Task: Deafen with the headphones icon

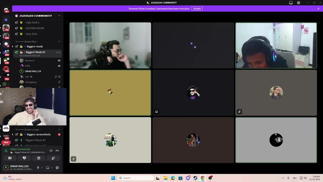Action: [x=47, y=168]
